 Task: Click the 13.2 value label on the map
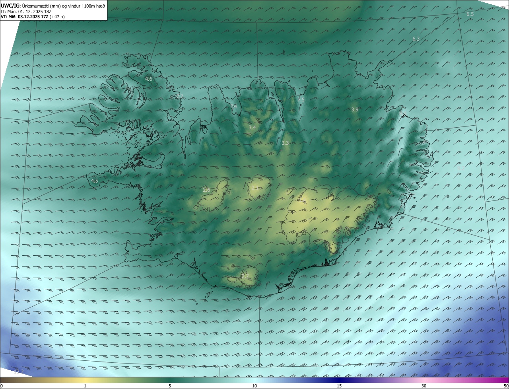tap(19, 372)
